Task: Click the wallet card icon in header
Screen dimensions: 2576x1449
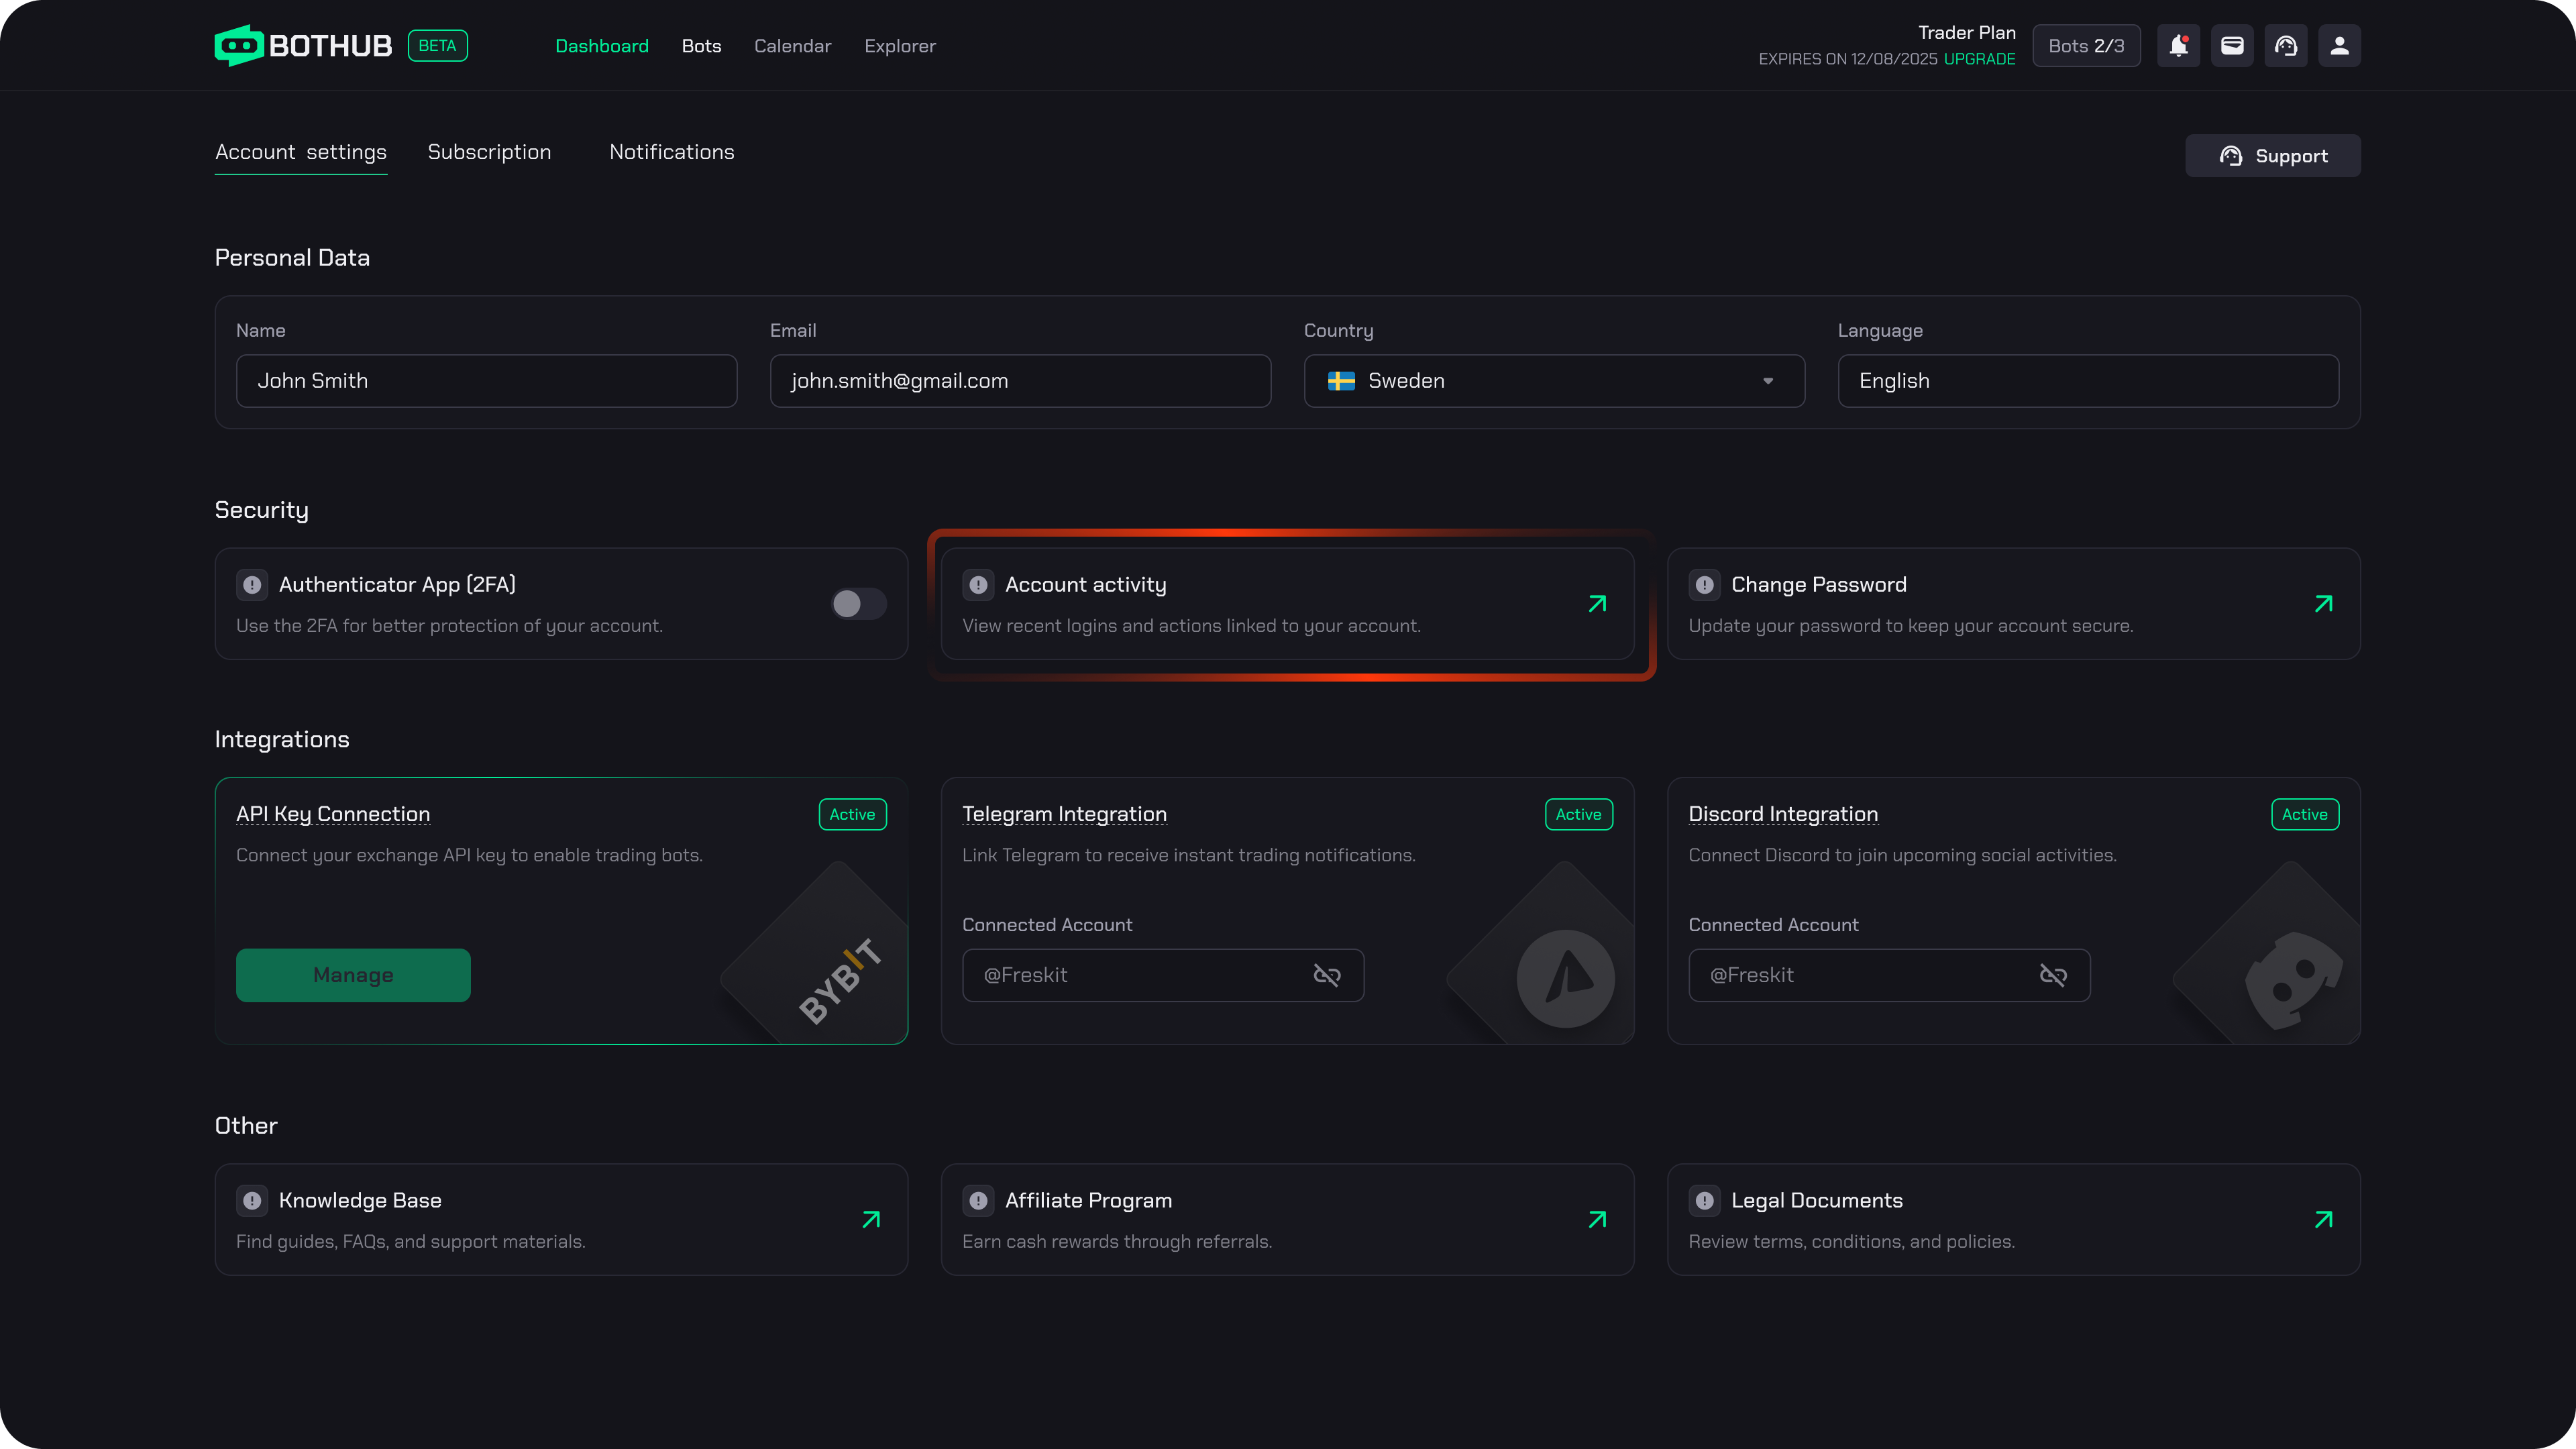Action: 2232,46
